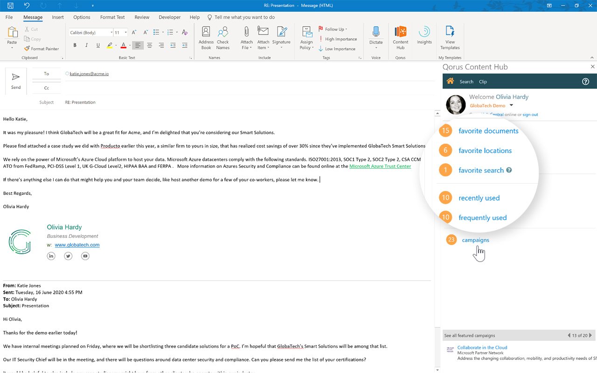597x373 pixels.
Task: Save the message with the floppy disk icon
Action: tap(11, 6)
